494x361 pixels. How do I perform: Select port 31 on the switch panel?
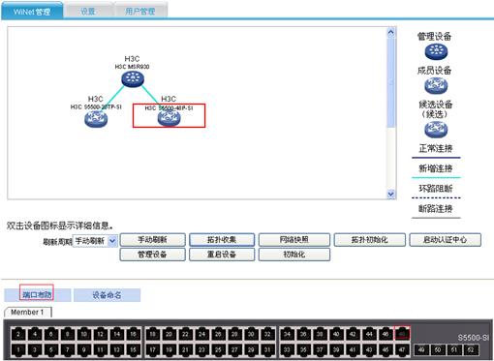[267, 349]
